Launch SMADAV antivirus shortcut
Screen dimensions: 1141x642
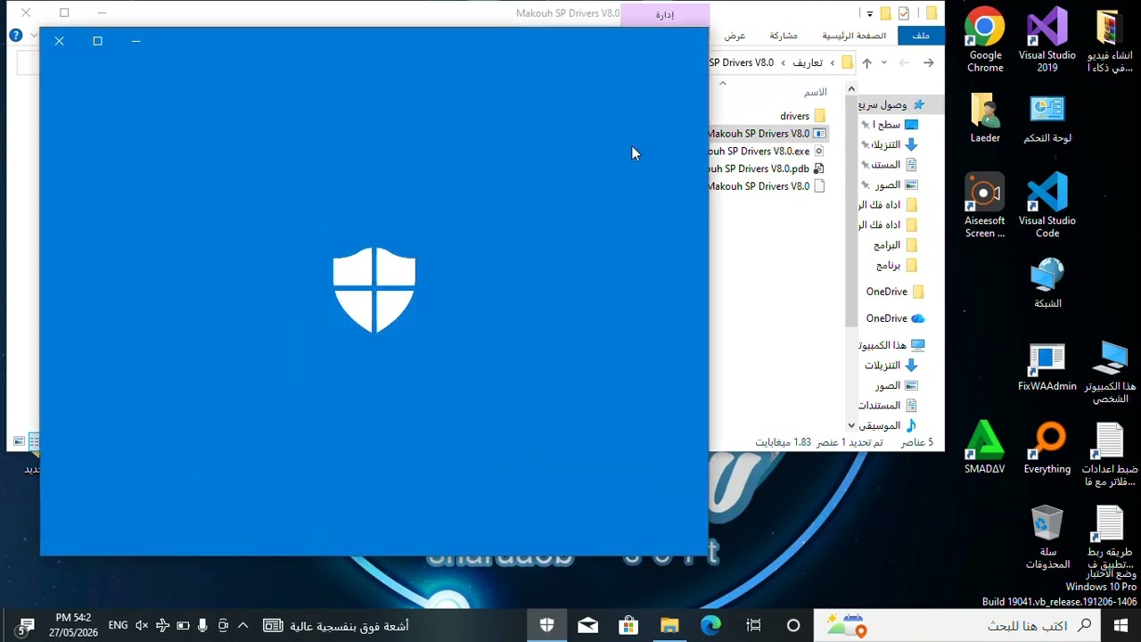(x=985, y=448)
